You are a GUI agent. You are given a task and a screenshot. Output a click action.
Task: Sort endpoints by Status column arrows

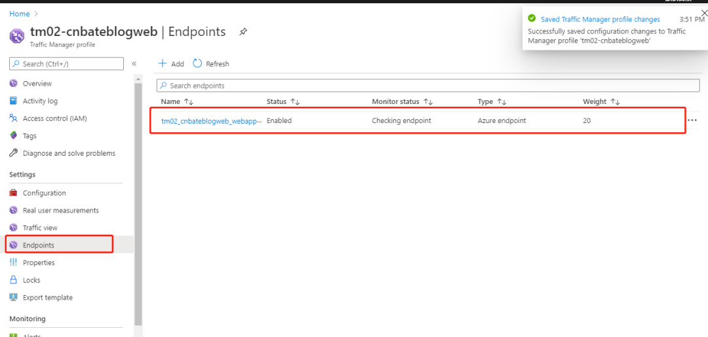pyautogui.click(x=295, y=102)
